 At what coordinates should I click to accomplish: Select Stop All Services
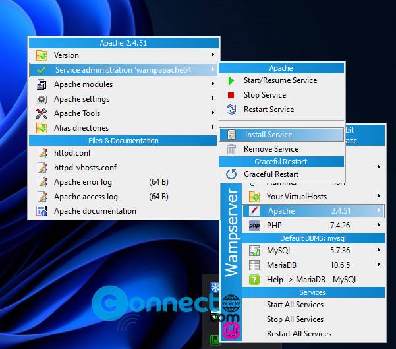[313, 319]
